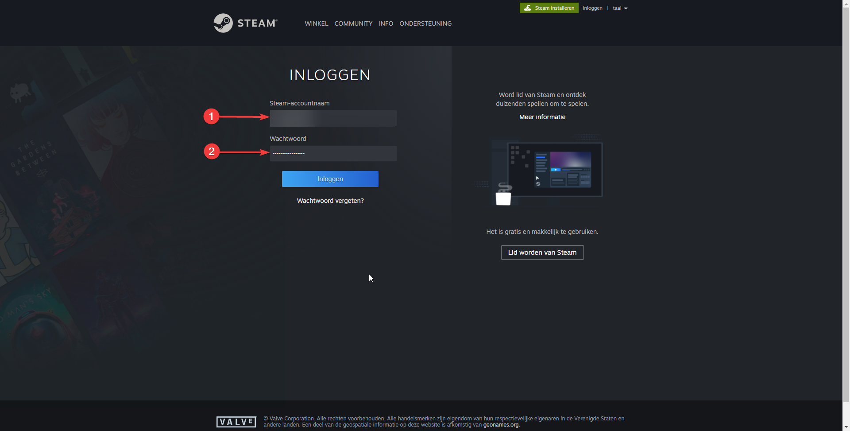Click the Steam logo in the header
The width and height of the screenshot is (850, 431).
[x=245, y=23]
